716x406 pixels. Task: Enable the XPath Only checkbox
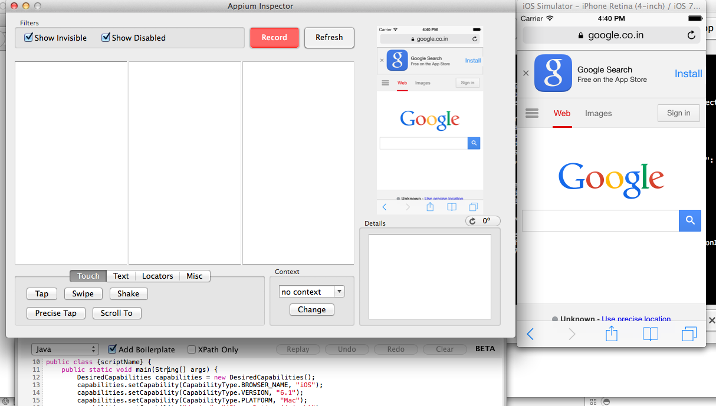[x=192, y=349]
